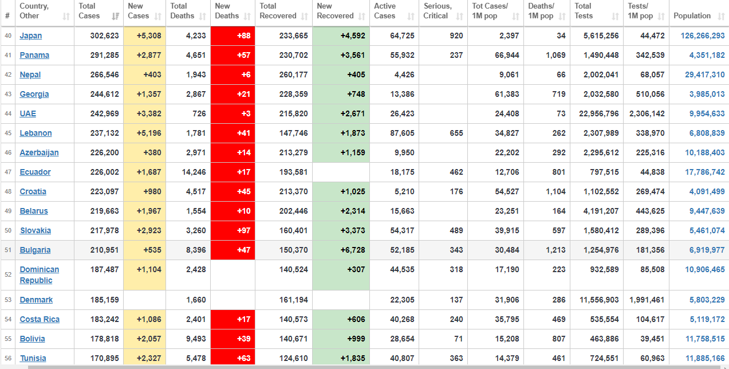Select Ecuador's total deaths cell 14,246

click(x=188, y=172)
